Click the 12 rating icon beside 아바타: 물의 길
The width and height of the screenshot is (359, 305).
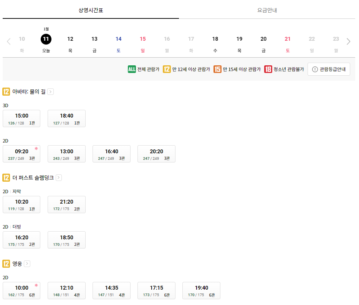point(5,92)
